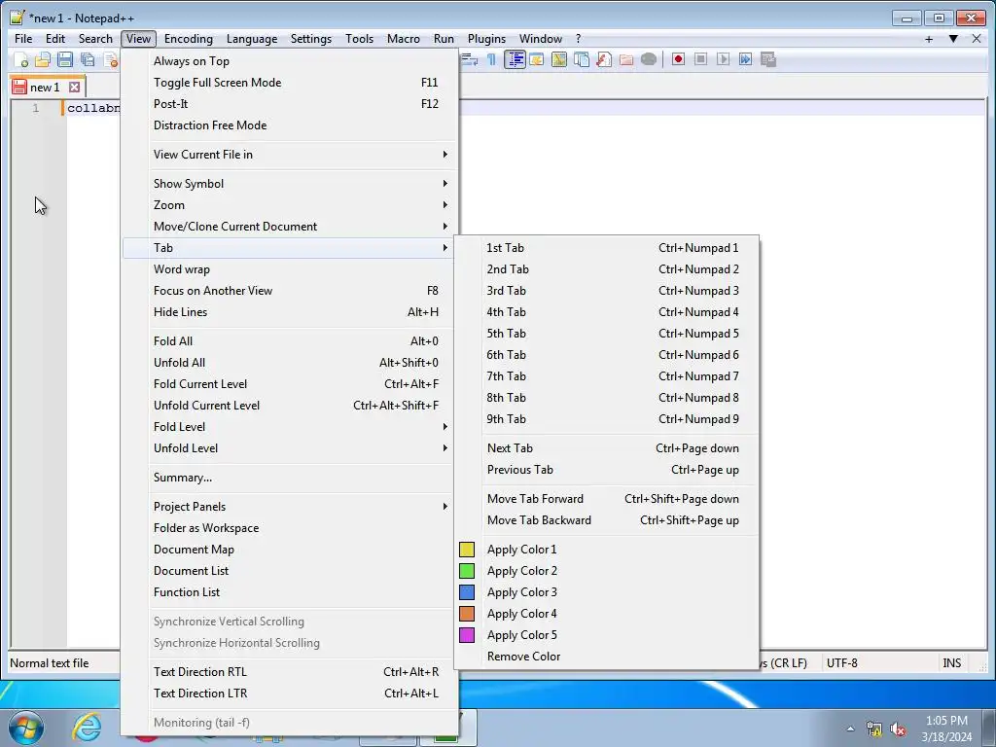Start recording a macro with red dot icon

click(678, 59)
